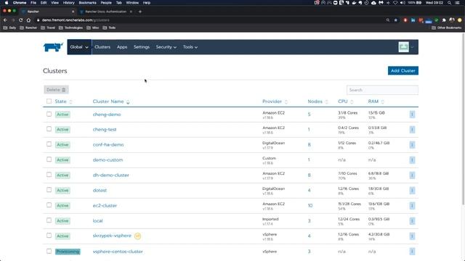Check the conf-ha-demo cluster row
The image size is (465, 261).
(49, 144)
